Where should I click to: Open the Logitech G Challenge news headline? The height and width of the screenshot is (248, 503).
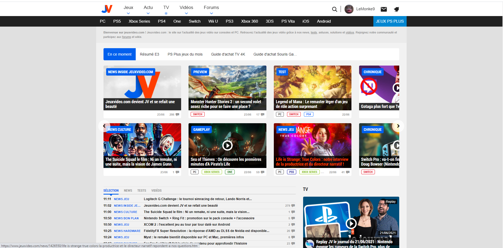[198, 199]
